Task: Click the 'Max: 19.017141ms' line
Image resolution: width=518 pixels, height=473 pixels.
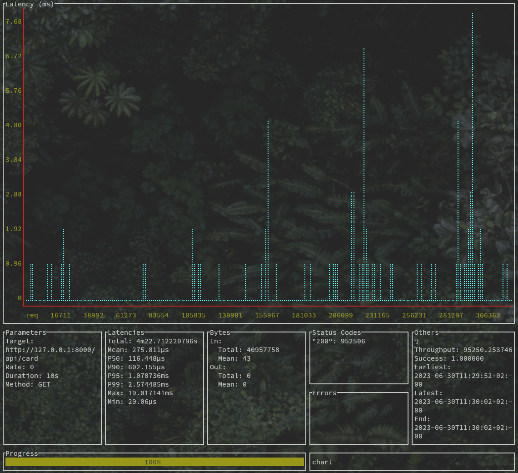Action: (x=140, y=393)
